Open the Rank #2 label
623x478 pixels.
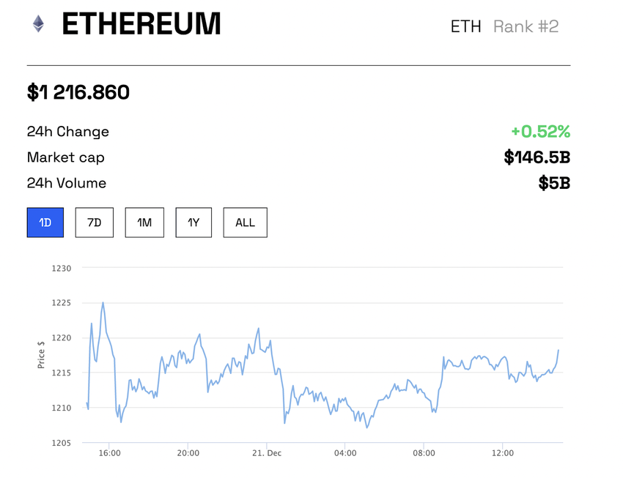pos(526,26)
